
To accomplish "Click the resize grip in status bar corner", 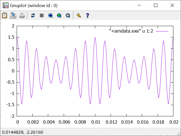I will pos(179,134).
